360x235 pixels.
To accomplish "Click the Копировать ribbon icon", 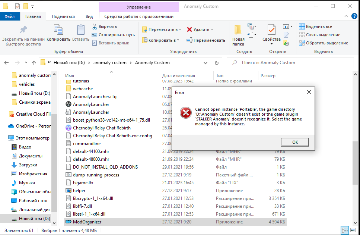I will coord(58,30).
